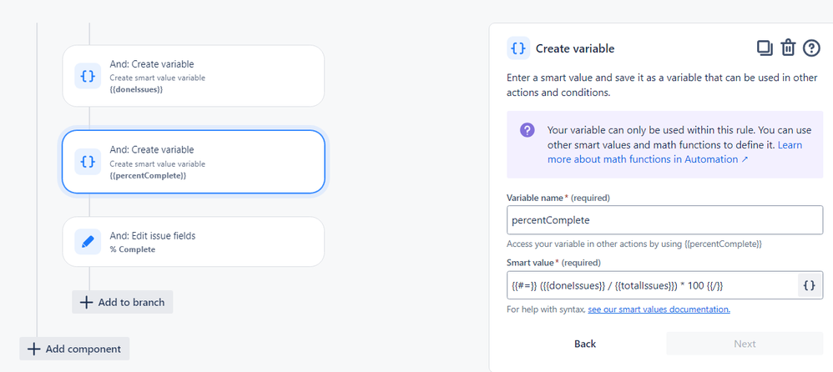Click the plus icon beside Add component
The width and height of the screenshot is (833, 372).
(33, 349)
